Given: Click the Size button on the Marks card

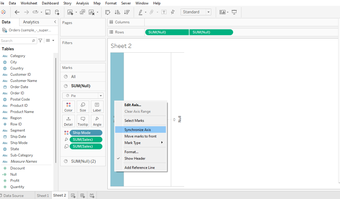Looking at the screenshot, I should (x=83, y=107).
